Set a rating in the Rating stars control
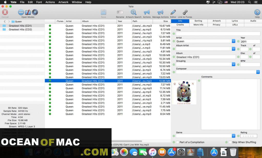 pos(249,136)
